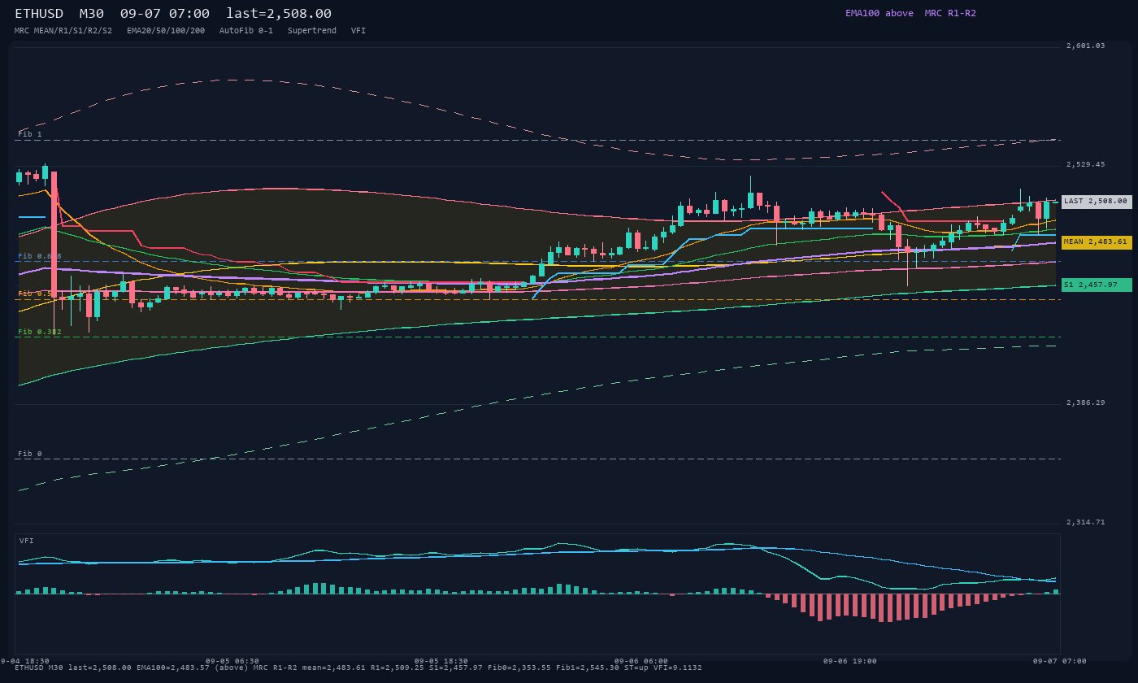
Task: Click the VFI label inside the lower panel
Action: point(27,541)
